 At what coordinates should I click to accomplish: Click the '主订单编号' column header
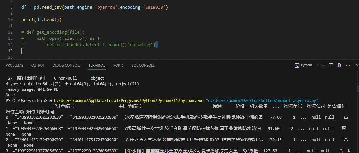click(x=130, y=106)
